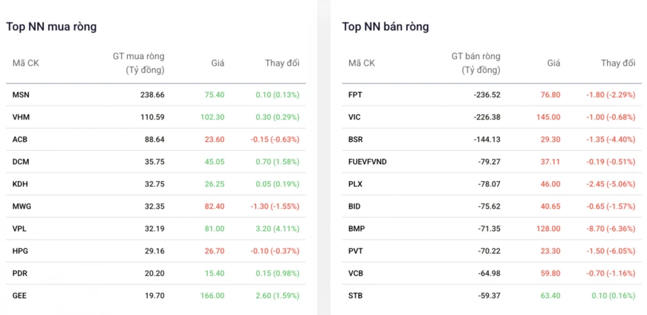Click MSN net buy value 238.66
The height and width of the screenshot is (315, 647).
152,95
